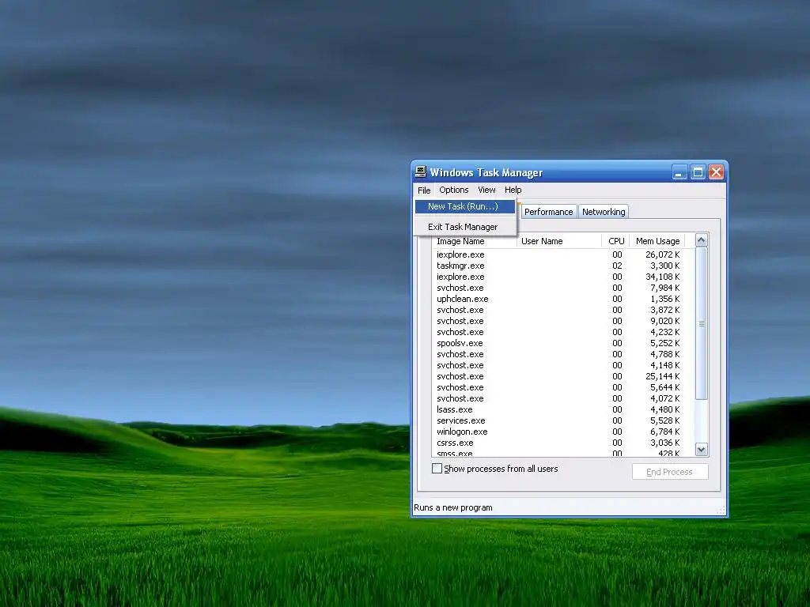Switch to the Performance tab
The image size is (810, 607).
[x=549, y=212]
